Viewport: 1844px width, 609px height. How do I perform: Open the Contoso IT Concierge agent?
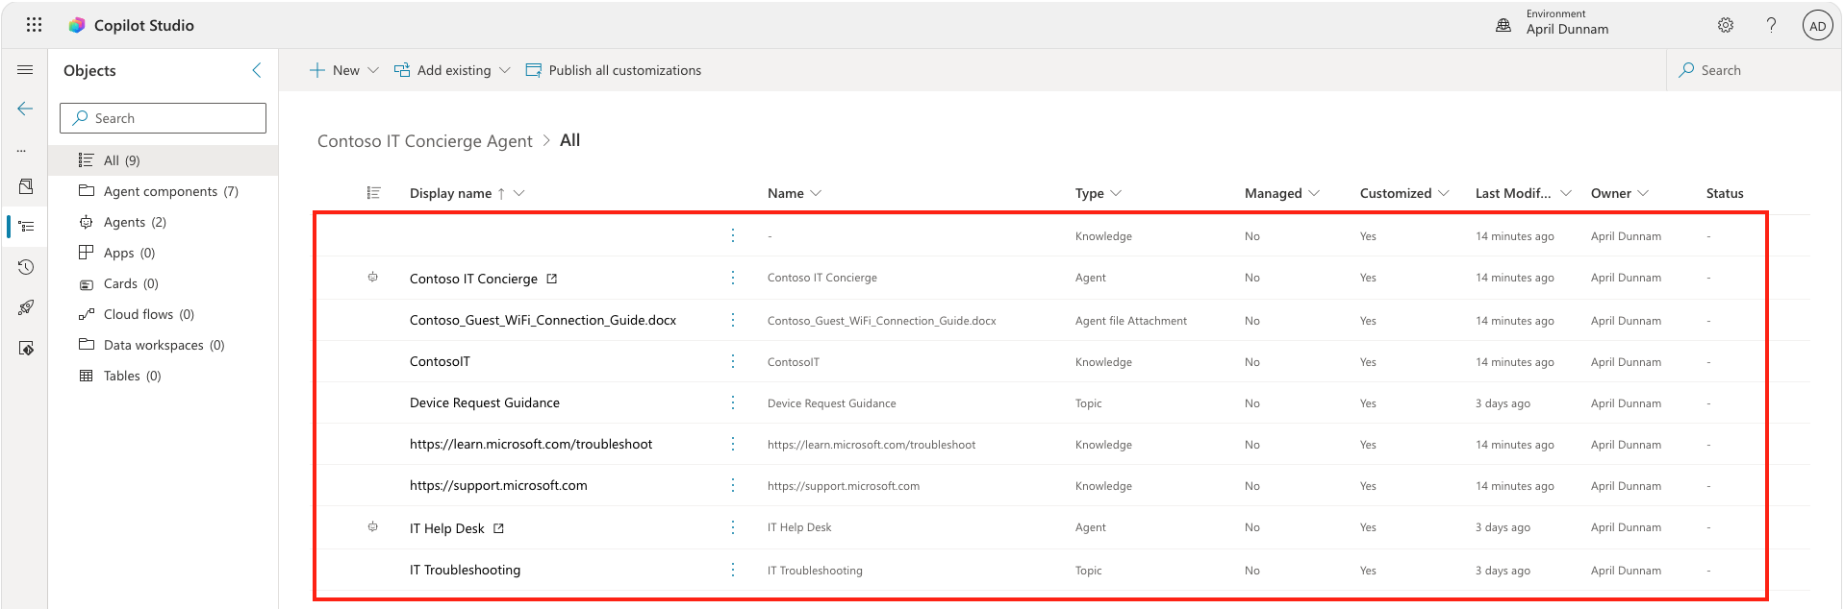coord(473,279)
